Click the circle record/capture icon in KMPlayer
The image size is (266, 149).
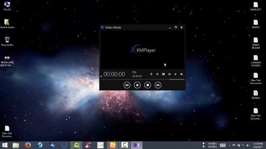(169, 74)
